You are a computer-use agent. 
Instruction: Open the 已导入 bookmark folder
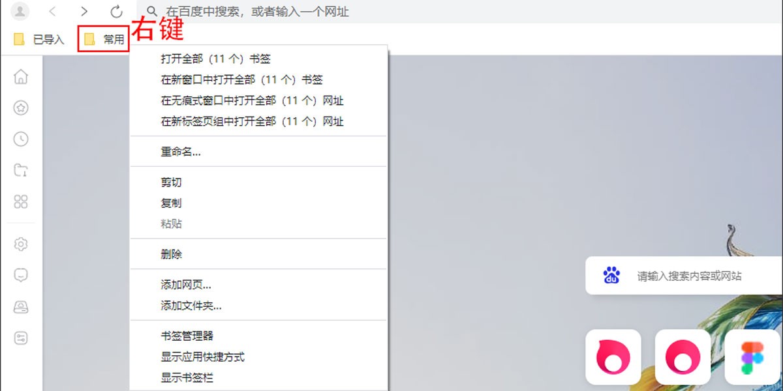tap(39, 40)
